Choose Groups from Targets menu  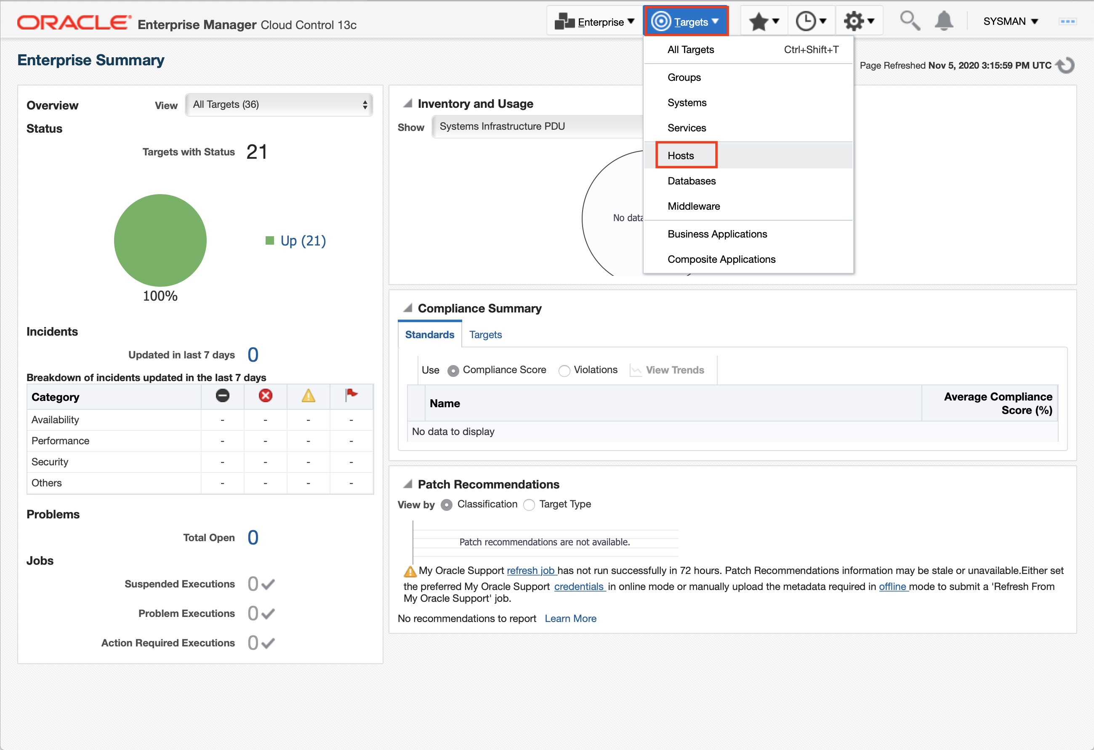tap(748, 77)
